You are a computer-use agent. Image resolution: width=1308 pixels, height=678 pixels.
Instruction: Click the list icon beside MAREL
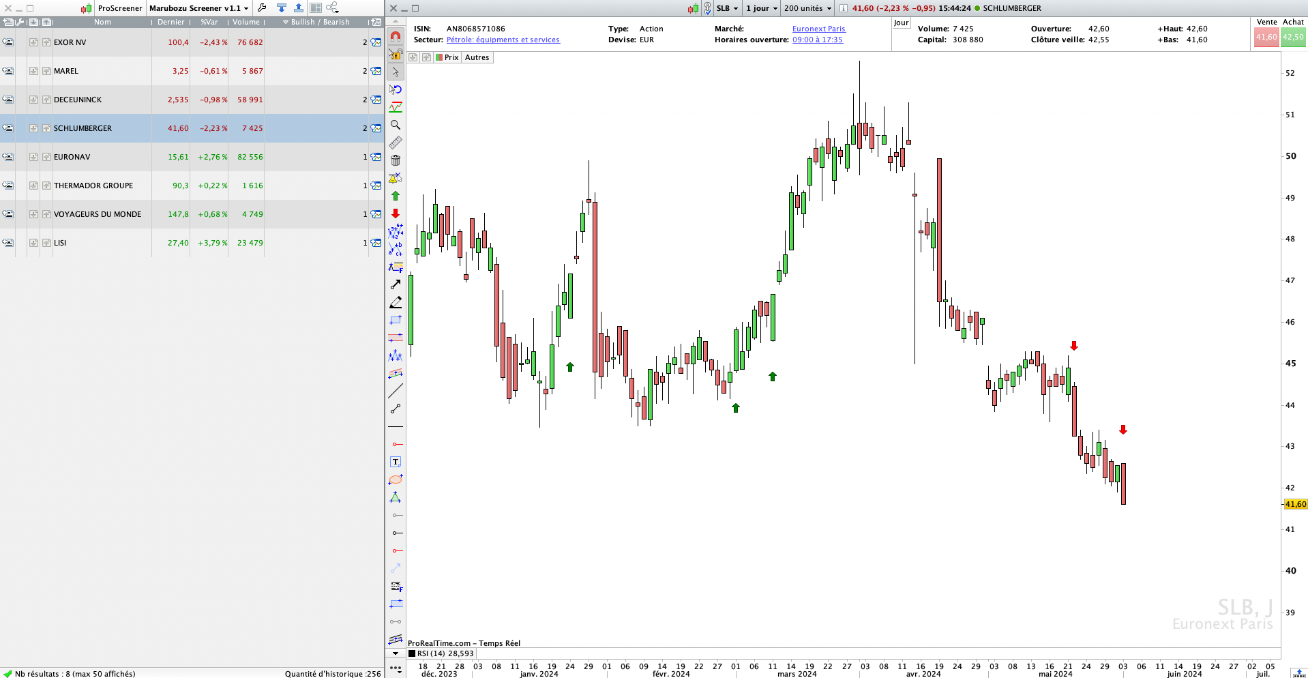8,71
